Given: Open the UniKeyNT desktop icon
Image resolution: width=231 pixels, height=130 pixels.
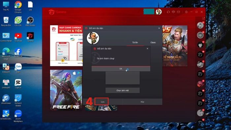Looking at the screenshot, I should coord(6,84).
